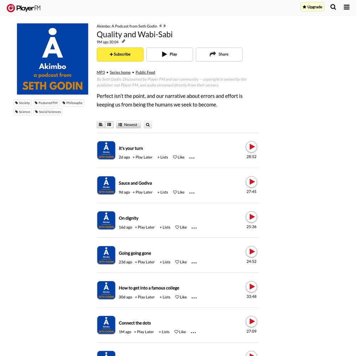Open more options for famous college episode
Image resolution: width=356 pixels, height=356 pixels.
coord(194,298)
